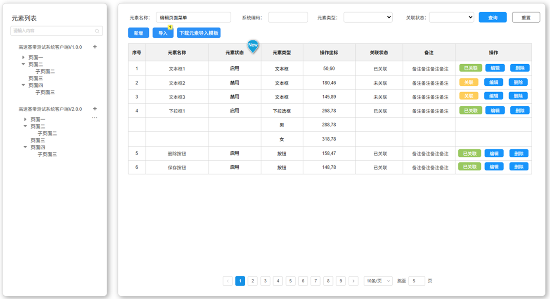Click the search magnifier in element list
Viewport: 550px width, 299px height.
coord(97,31)
